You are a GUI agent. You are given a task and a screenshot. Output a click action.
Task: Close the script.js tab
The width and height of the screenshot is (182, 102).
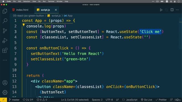point(56,10)
